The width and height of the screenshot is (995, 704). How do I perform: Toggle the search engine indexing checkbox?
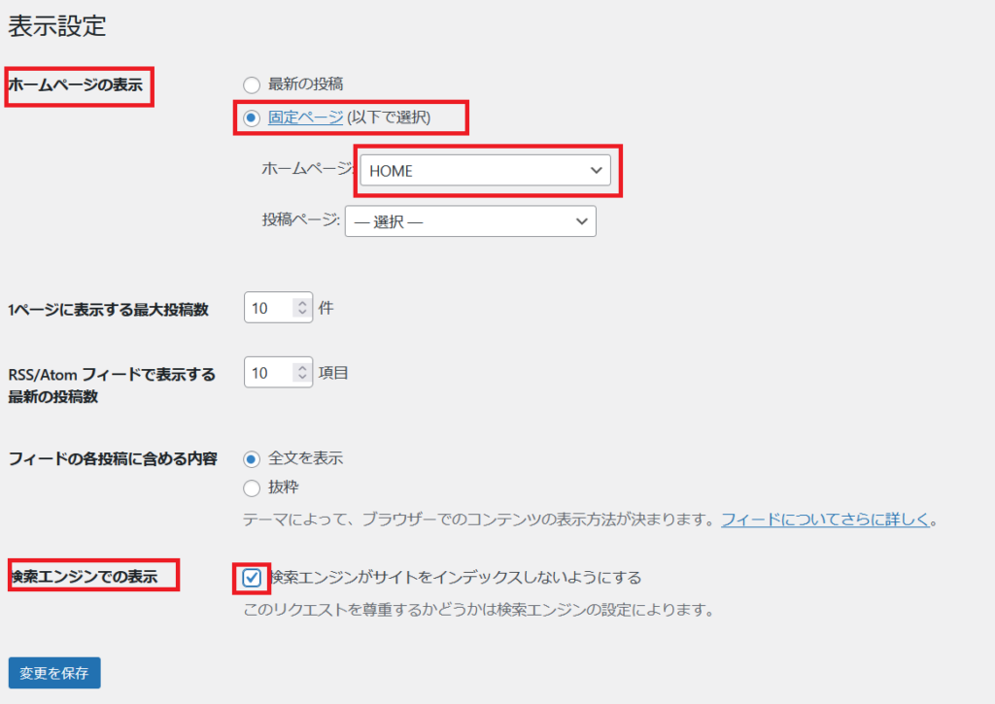coord(252,578)
